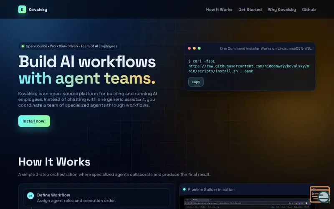Go to Get Started in navigation
Screen dimensions: 334x209
tap(250, 10)
